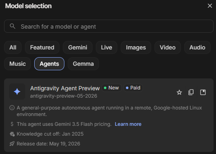
Task: Open the Antigravity Agent details panel icon
Action: 203,92
